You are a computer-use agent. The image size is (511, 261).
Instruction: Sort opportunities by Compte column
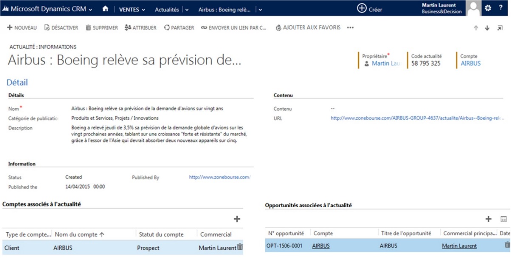pyautogui.click(x=323, y=233)
